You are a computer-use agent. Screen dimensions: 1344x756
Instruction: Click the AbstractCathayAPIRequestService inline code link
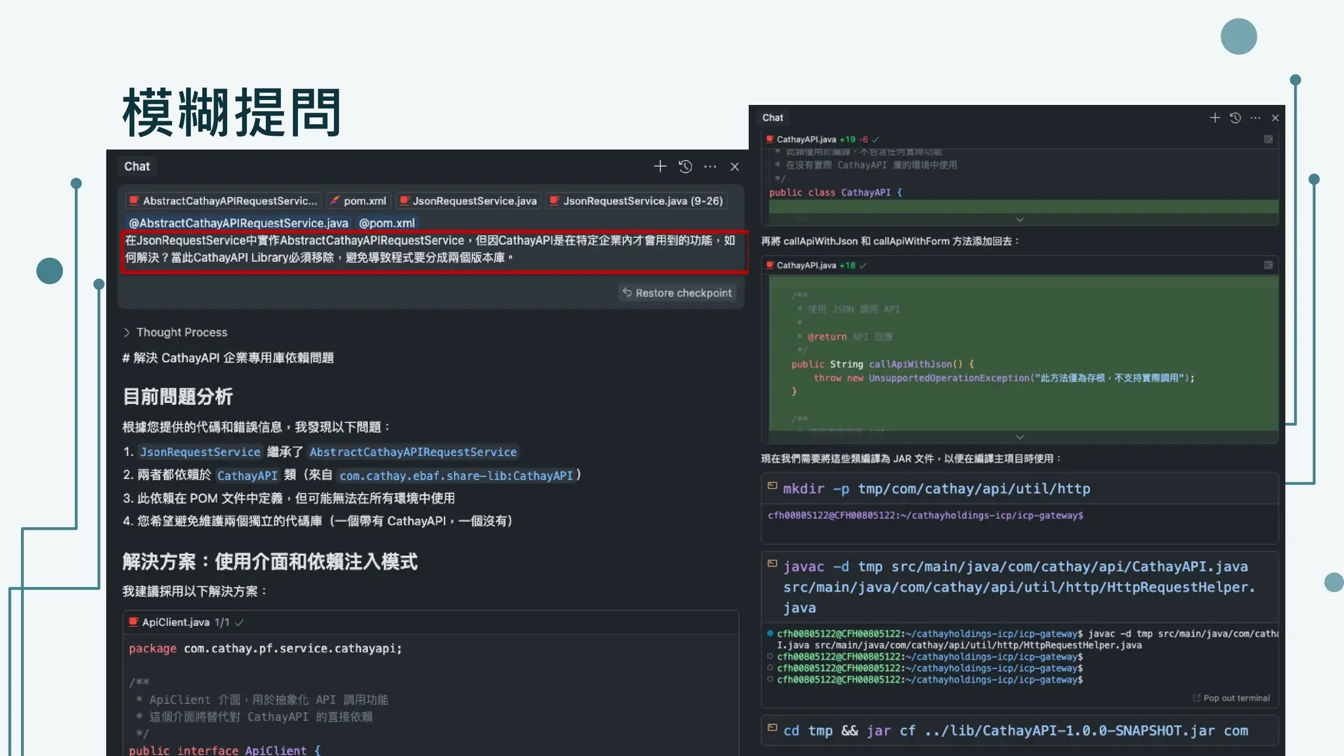(x=413, y=452)
